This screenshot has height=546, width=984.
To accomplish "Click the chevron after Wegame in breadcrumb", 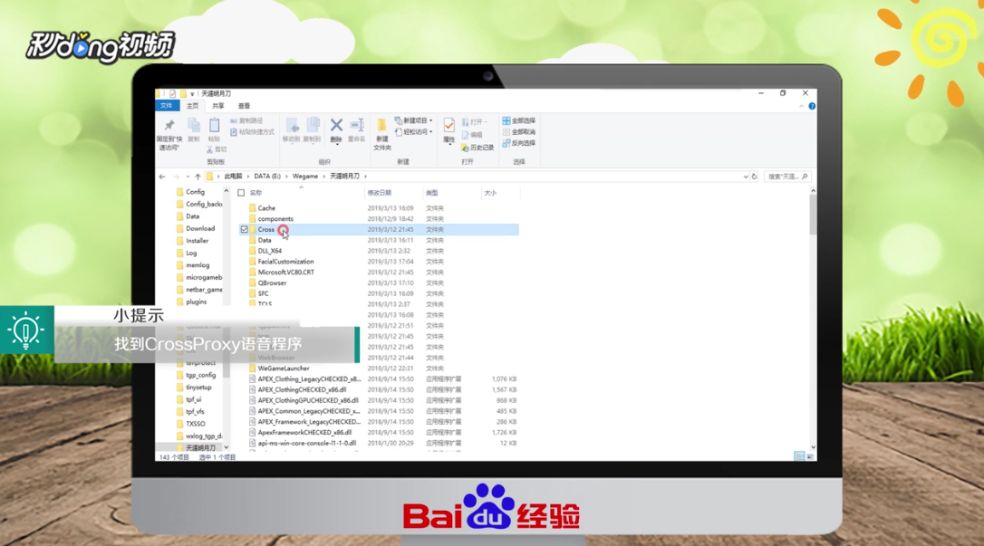I will tap(324, 176).
